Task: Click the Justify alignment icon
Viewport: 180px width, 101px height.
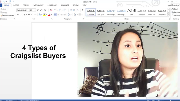Action: (x=64, y=15)
